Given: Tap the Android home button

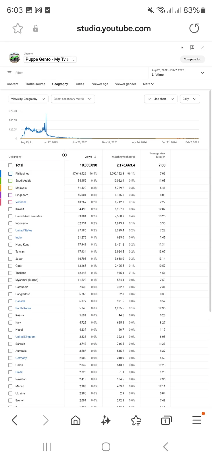Looking at the screenshot, I should point(106,447).
